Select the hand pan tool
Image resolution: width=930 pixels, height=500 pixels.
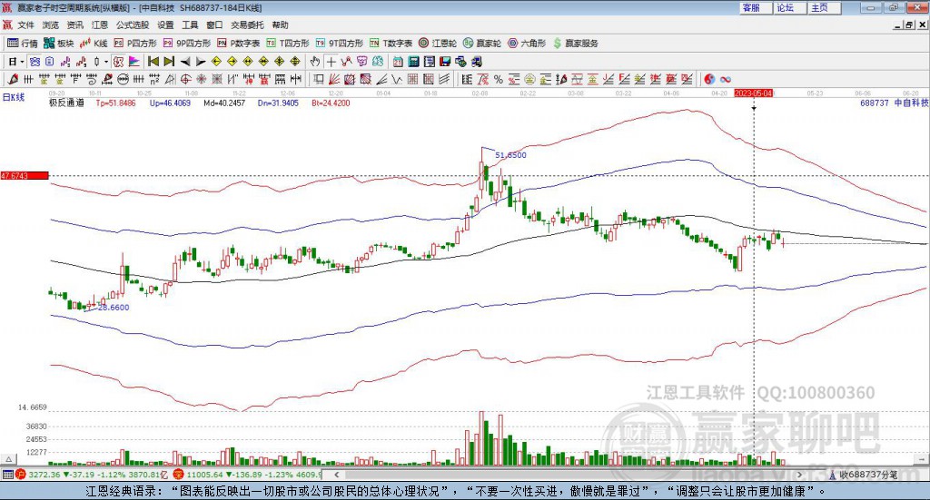click(x=315, y=62)
